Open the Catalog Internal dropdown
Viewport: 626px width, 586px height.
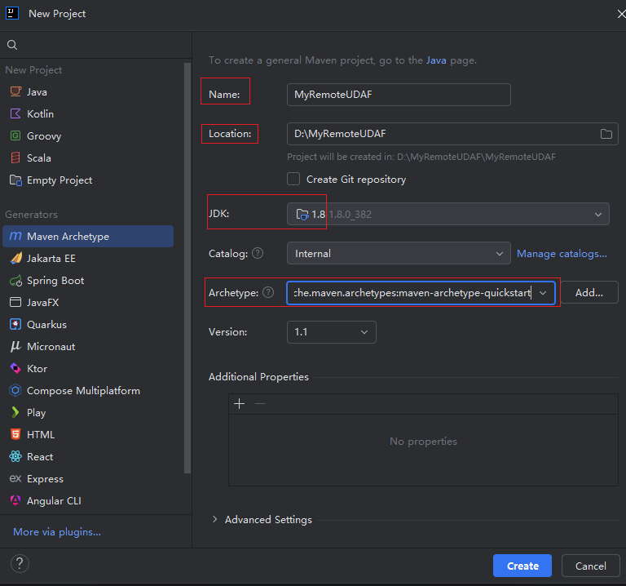pyautogui.click(x=399, y=253)
